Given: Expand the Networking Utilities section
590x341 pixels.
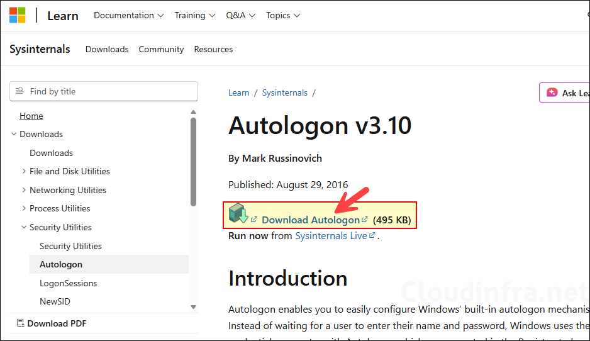Looking at the screenshot, I should pos(24,190).
